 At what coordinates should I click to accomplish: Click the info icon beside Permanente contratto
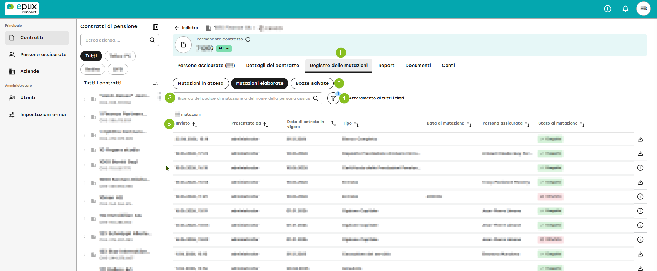(248, 39)
